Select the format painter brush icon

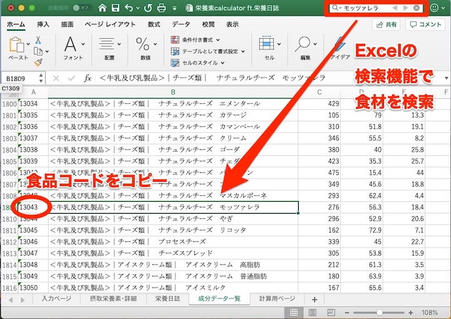pos(38,62)
